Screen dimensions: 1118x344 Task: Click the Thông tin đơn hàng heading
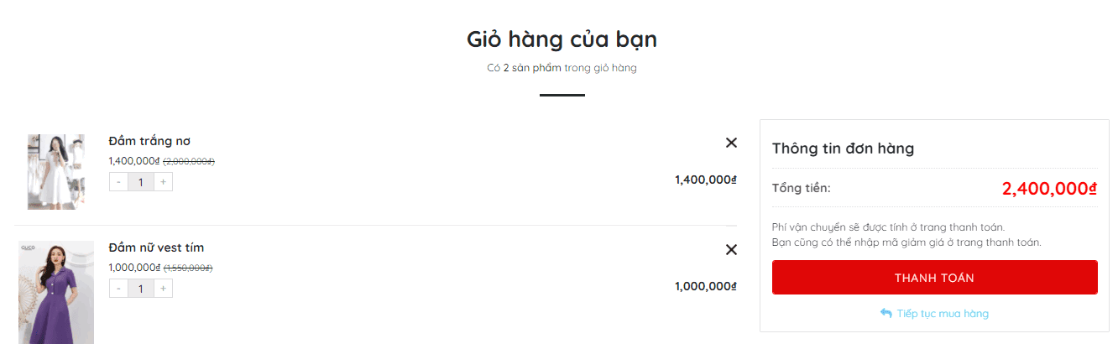pyautogui.click(x=843, y=149)
